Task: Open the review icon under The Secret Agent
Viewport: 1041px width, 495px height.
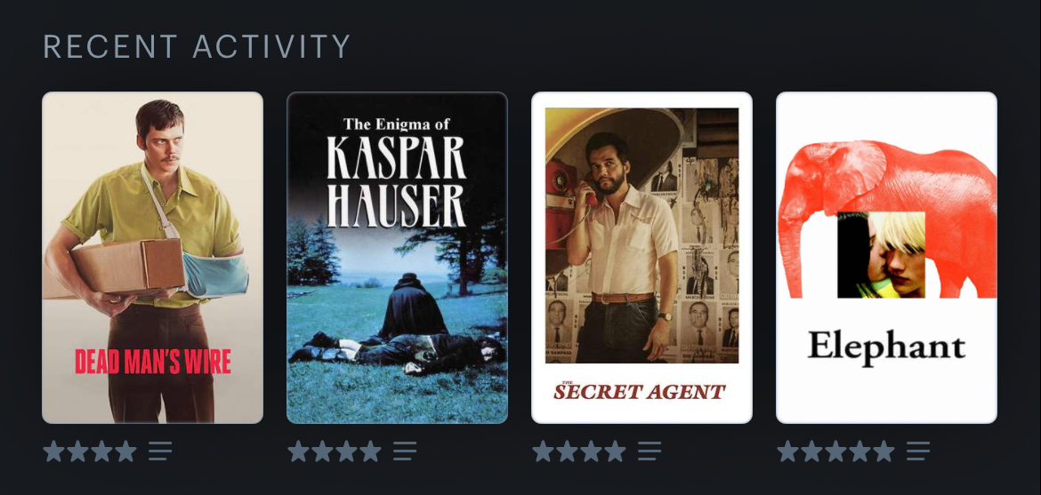Action: click(x=650, y=451)
